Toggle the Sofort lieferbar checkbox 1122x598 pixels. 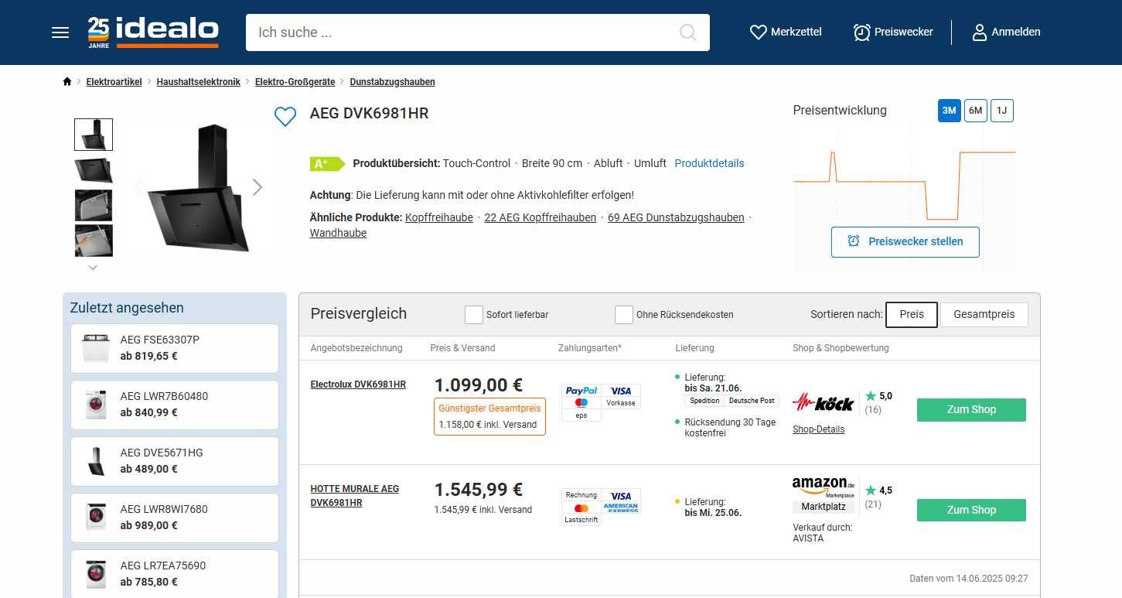474,315
